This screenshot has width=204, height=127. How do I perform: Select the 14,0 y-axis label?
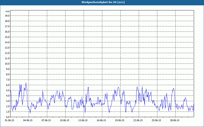7,42
